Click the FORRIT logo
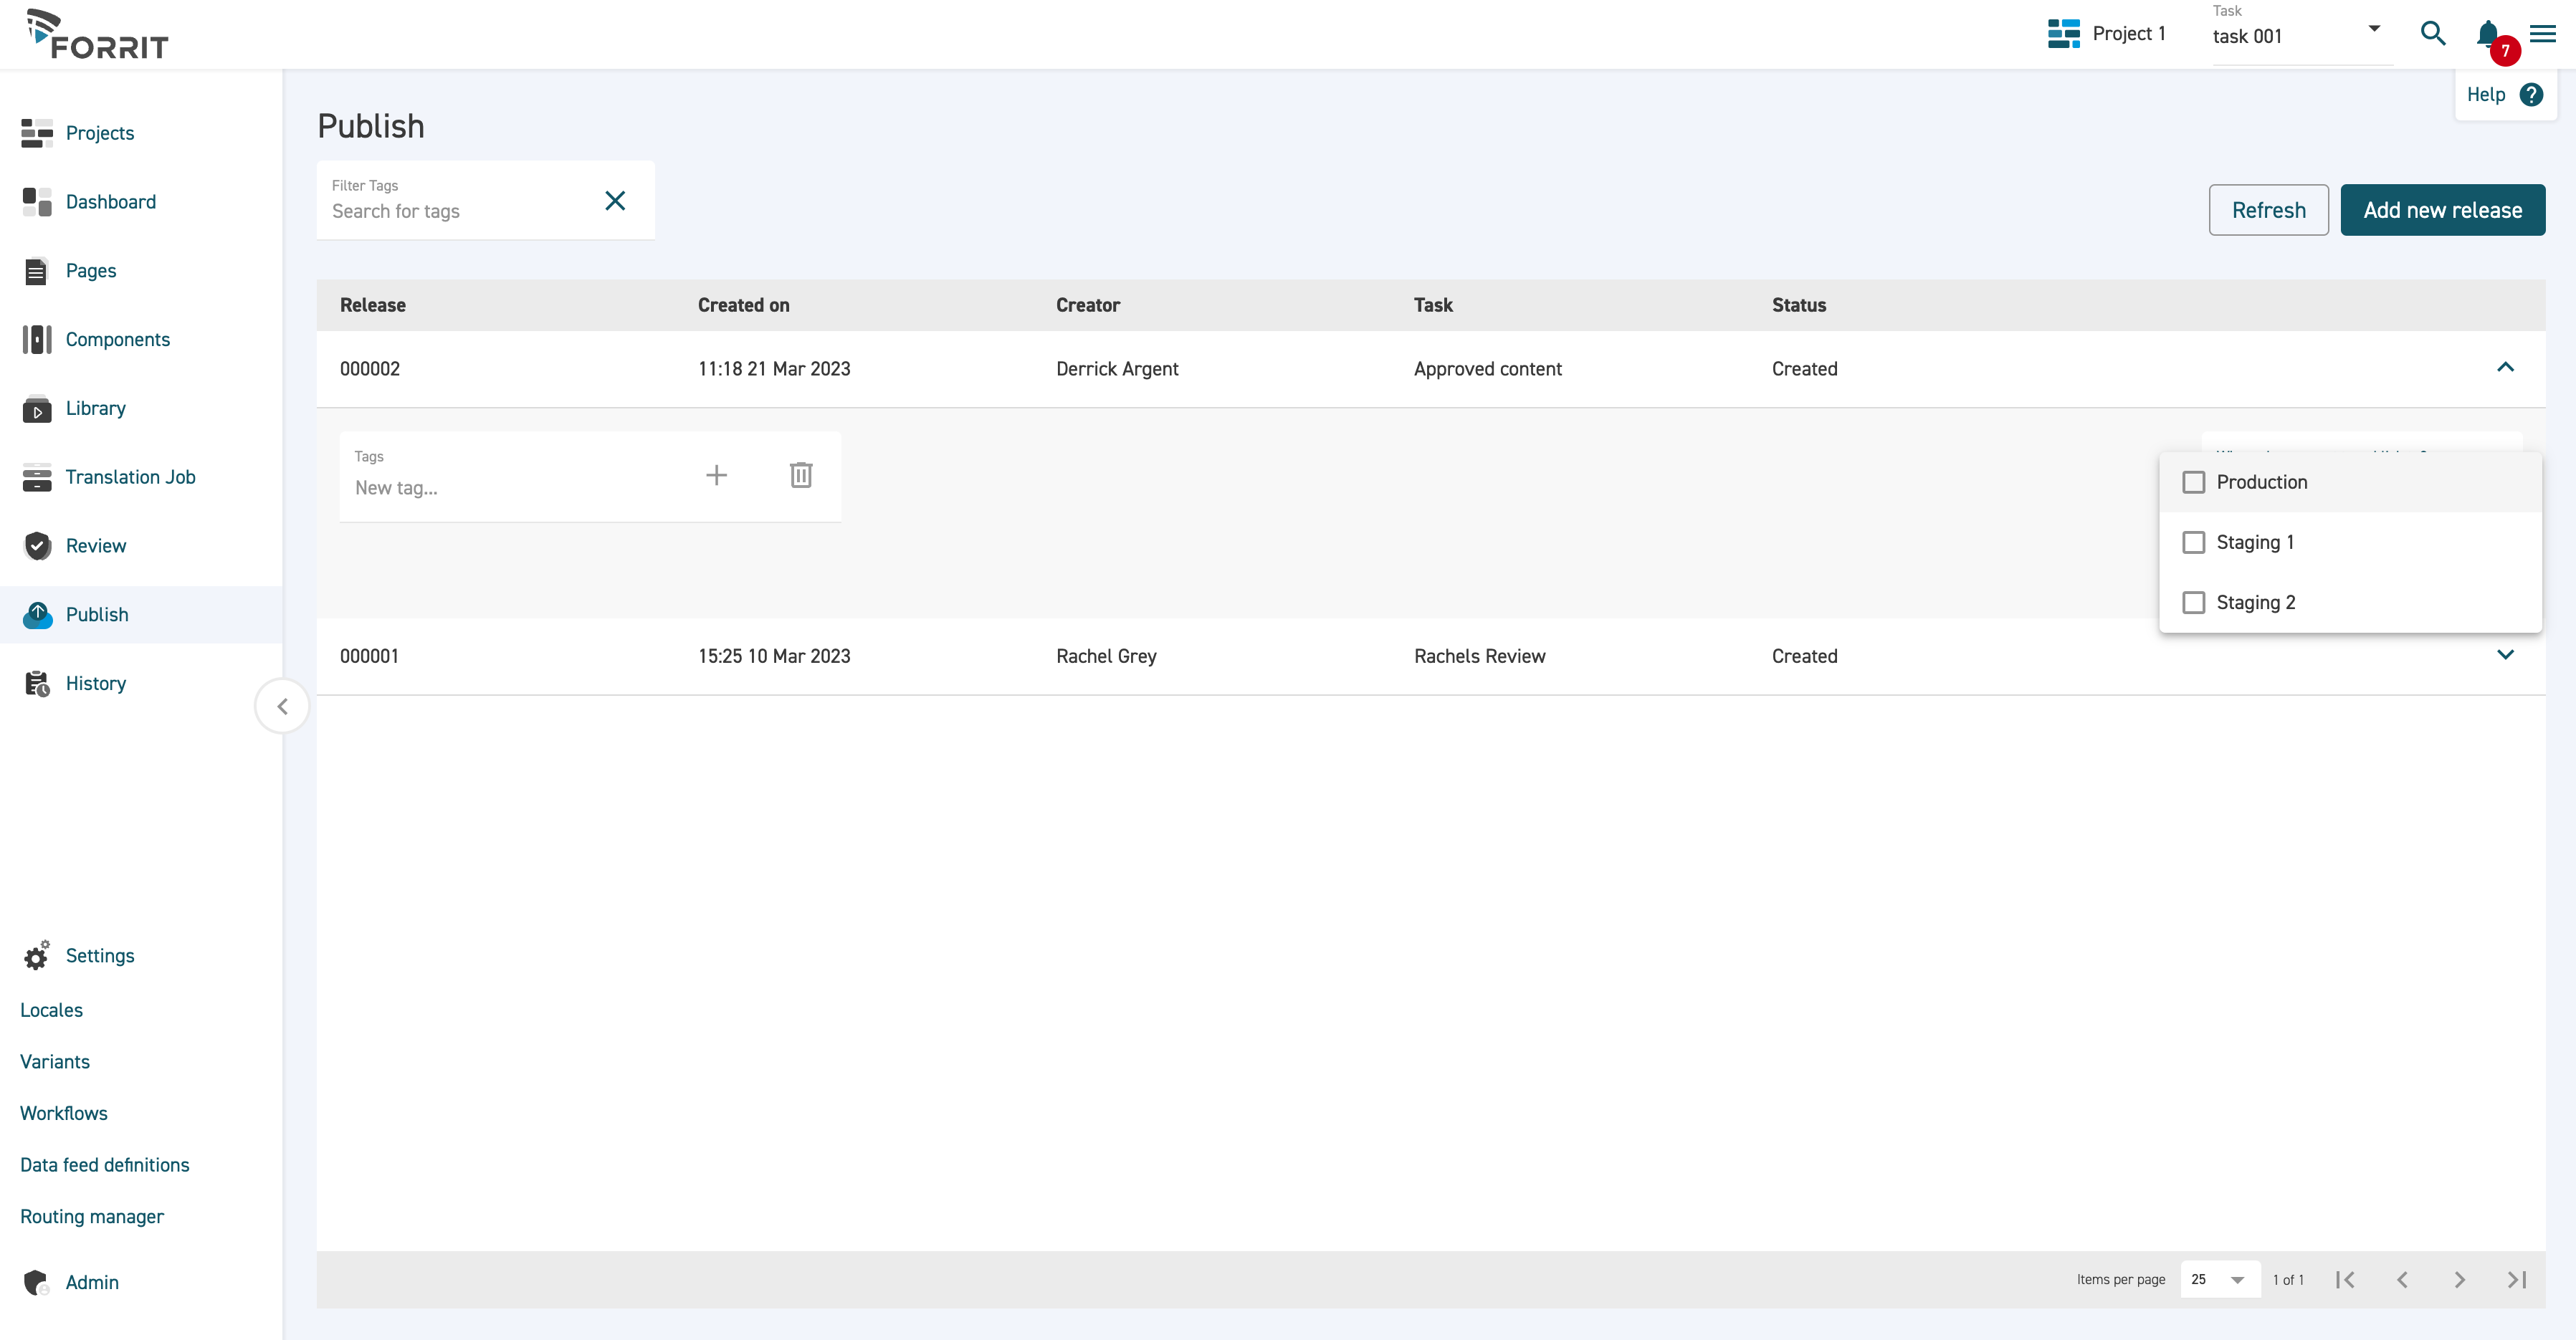Image resolution: width=2576 pixels, height=1340 pixels. point(97,34)
